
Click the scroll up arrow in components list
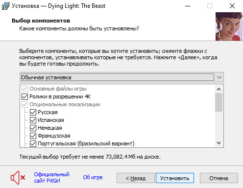(219, 89)
